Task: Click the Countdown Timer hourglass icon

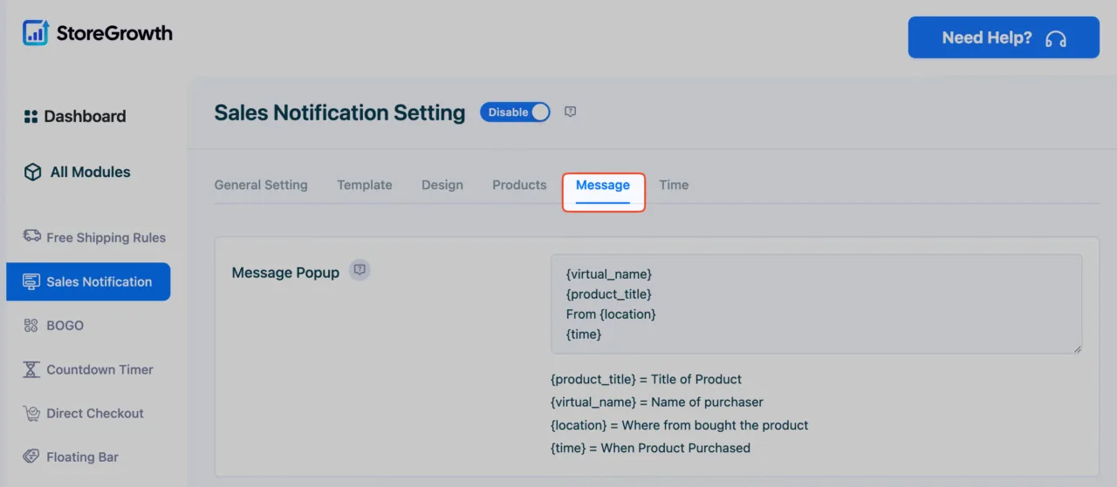Action: click(x=31, y=369)
